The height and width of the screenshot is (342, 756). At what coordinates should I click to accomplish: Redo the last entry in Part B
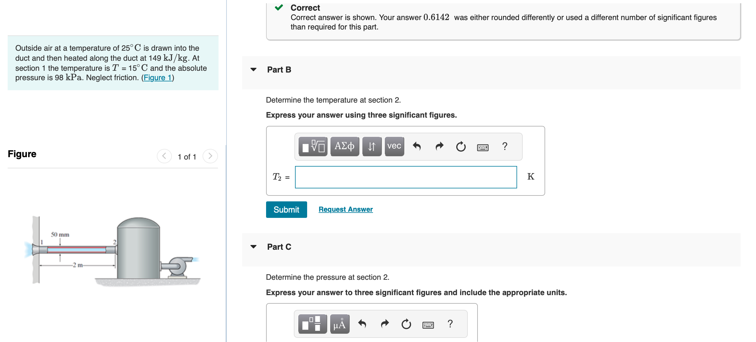[x=439, y=147]
